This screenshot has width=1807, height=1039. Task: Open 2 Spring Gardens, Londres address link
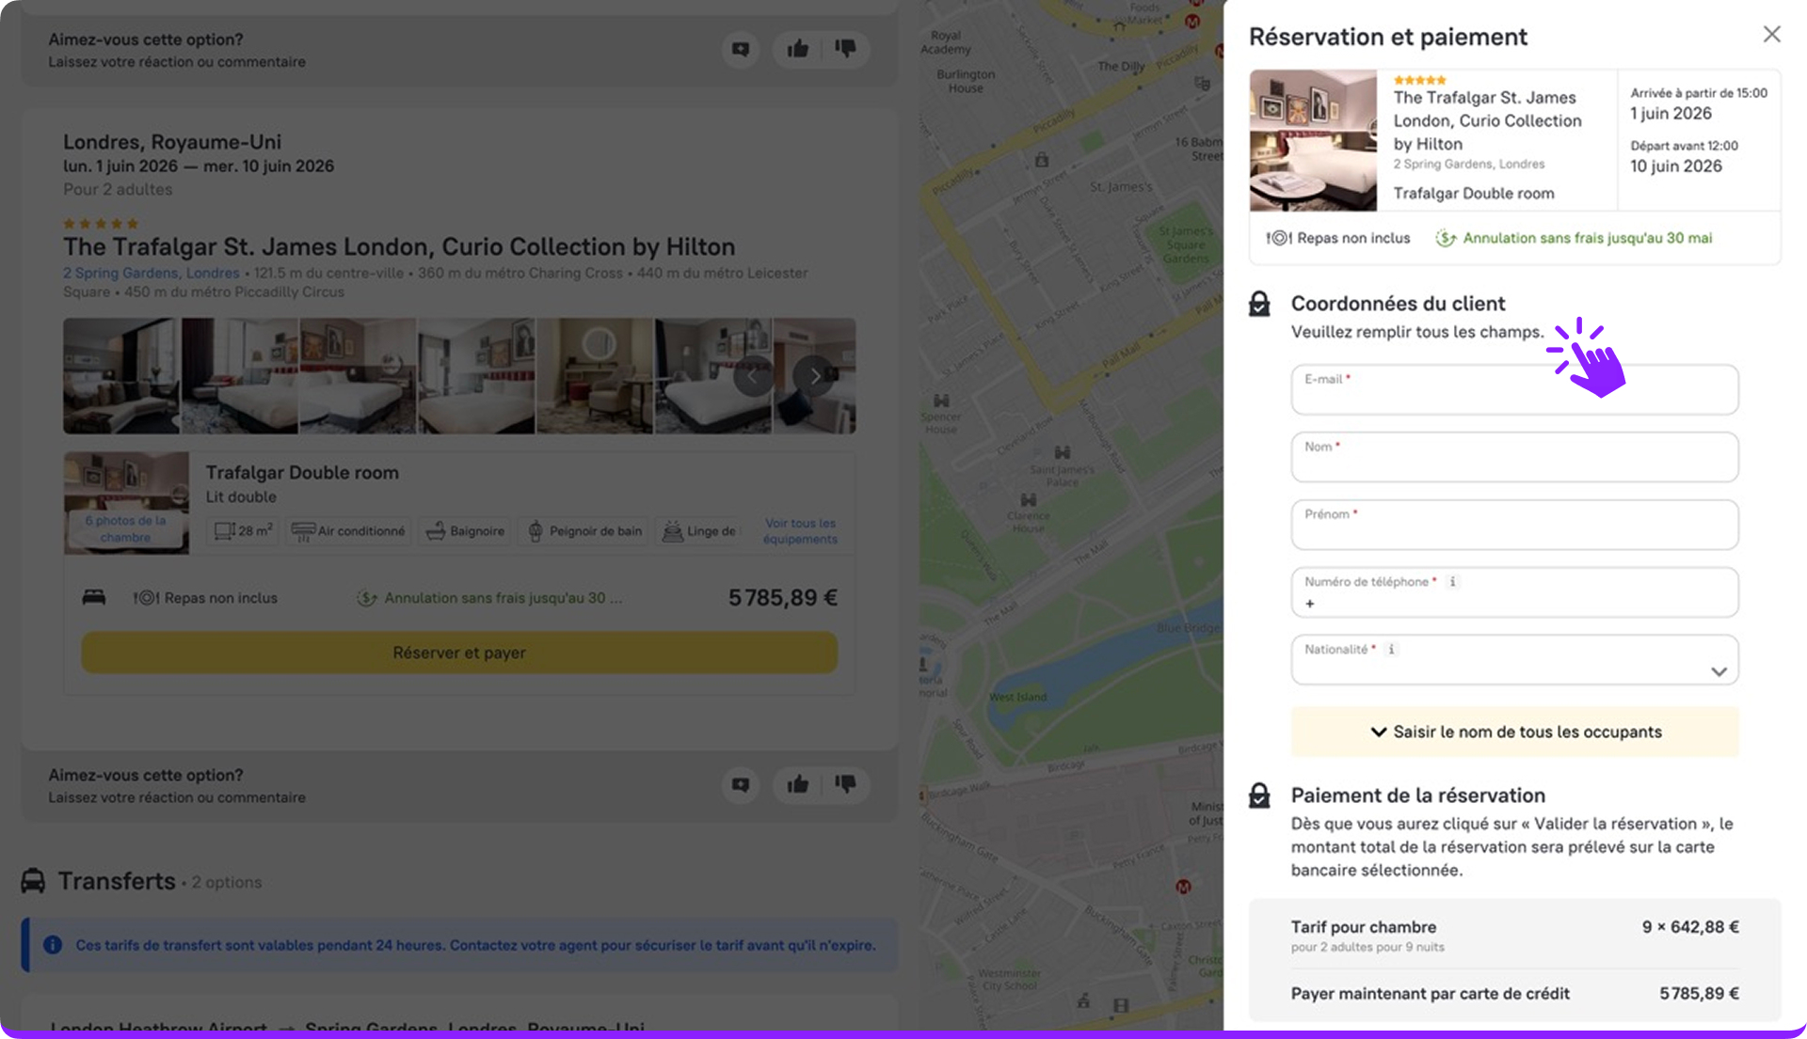[152, 274]
